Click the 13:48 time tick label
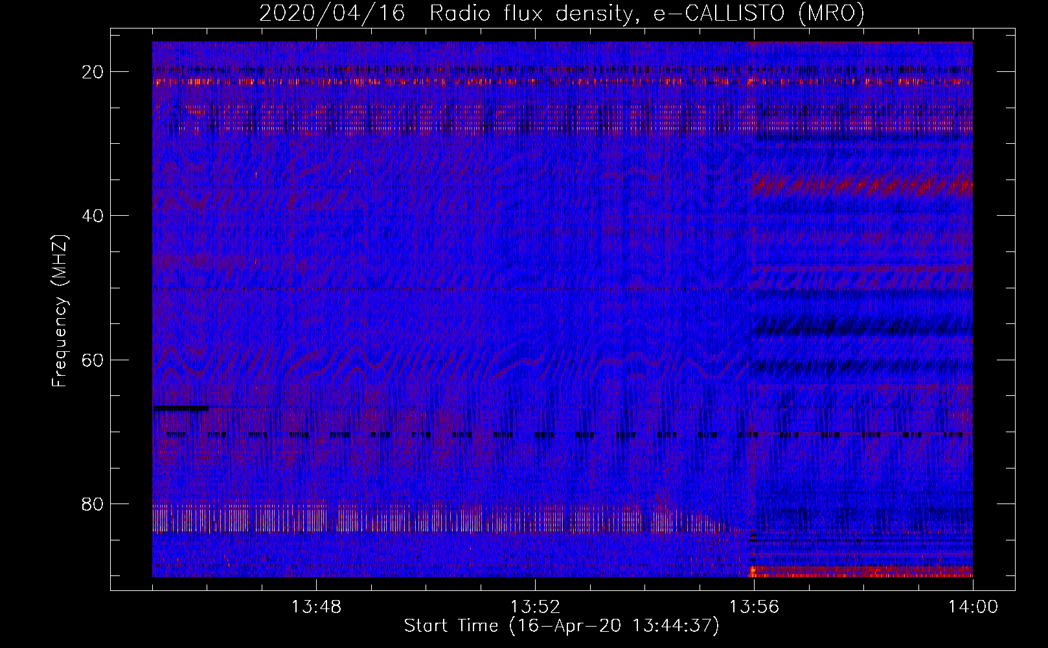The height and width of the screenshot is (648, 1048). [316, 607]
